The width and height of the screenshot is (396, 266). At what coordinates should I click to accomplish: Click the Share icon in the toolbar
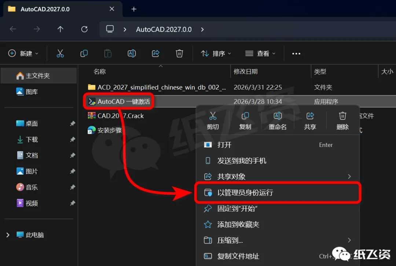pos(155,53)
